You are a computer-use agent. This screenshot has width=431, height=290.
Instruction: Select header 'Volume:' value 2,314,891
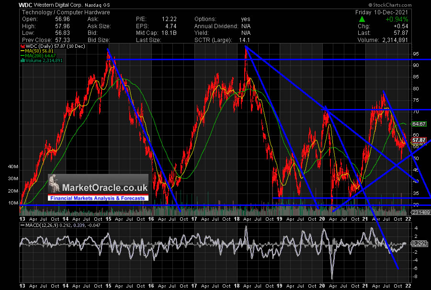[x=395, y=40]
